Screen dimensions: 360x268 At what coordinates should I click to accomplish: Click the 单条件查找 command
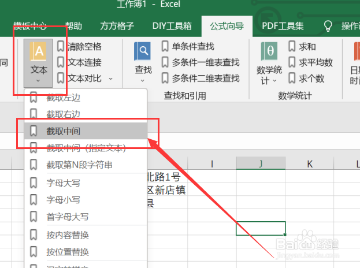(193, 46)
